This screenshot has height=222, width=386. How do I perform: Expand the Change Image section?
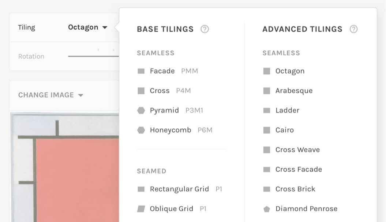(x=52, y=95)
